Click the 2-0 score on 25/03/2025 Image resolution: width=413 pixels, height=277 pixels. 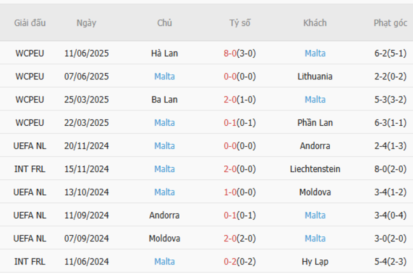click(230, 100)
